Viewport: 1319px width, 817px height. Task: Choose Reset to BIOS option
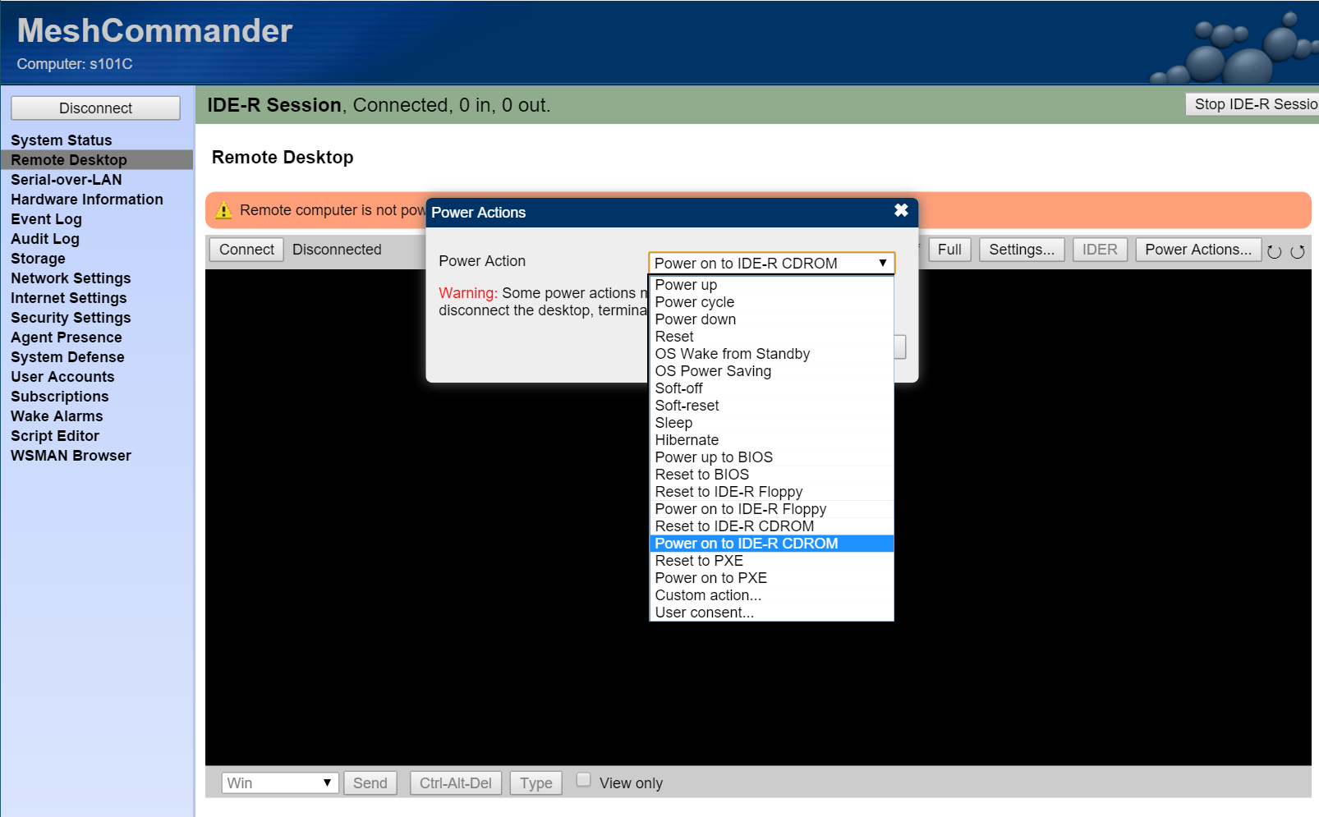coord(702,475)
